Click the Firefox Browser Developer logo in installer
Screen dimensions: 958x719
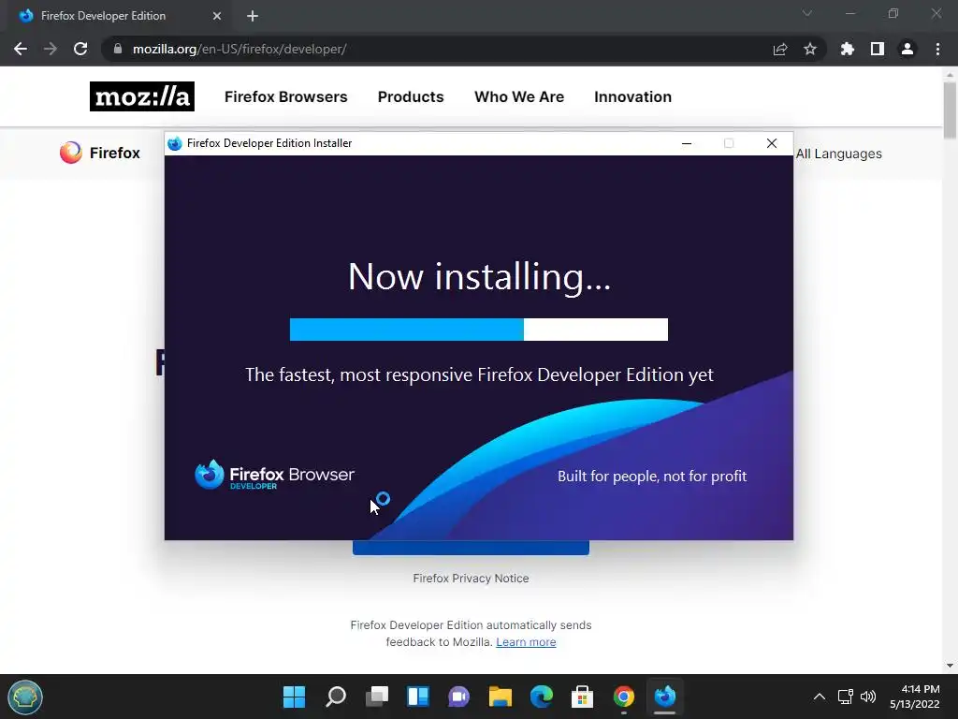point(274,475)
